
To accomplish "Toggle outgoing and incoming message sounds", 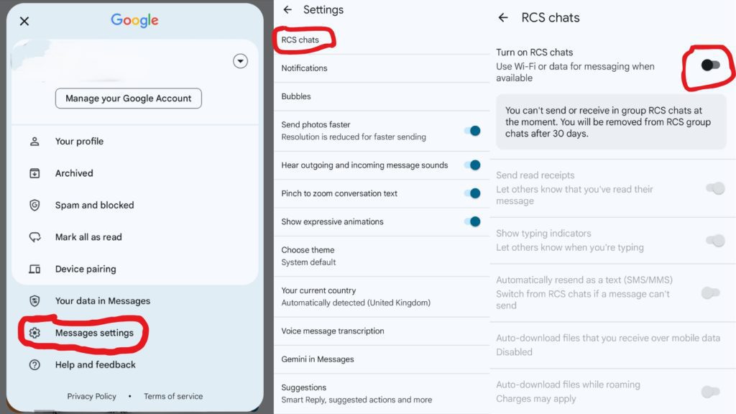I will (x=473, y=165).
